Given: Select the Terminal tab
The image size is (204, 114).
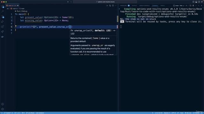Looking at the screenshot, I should (155, 6).
